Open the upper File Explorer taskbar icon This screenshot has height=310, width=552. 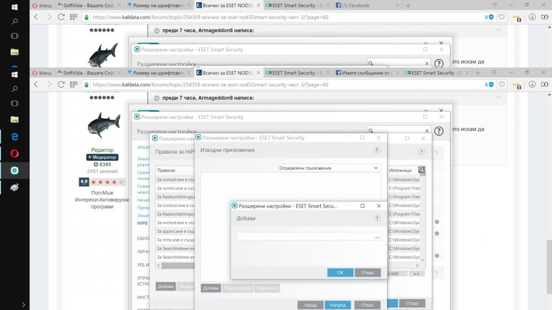[14, 52]
